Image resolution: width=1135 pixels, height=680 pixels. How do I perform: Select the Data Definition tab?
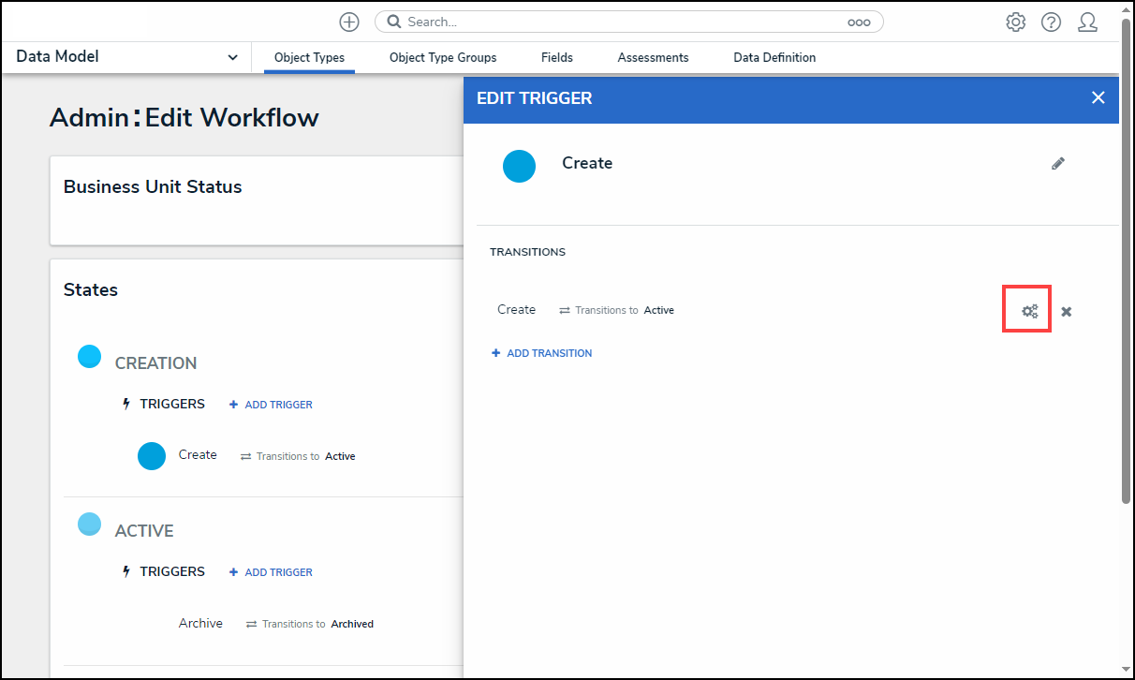tap(774, 58)
